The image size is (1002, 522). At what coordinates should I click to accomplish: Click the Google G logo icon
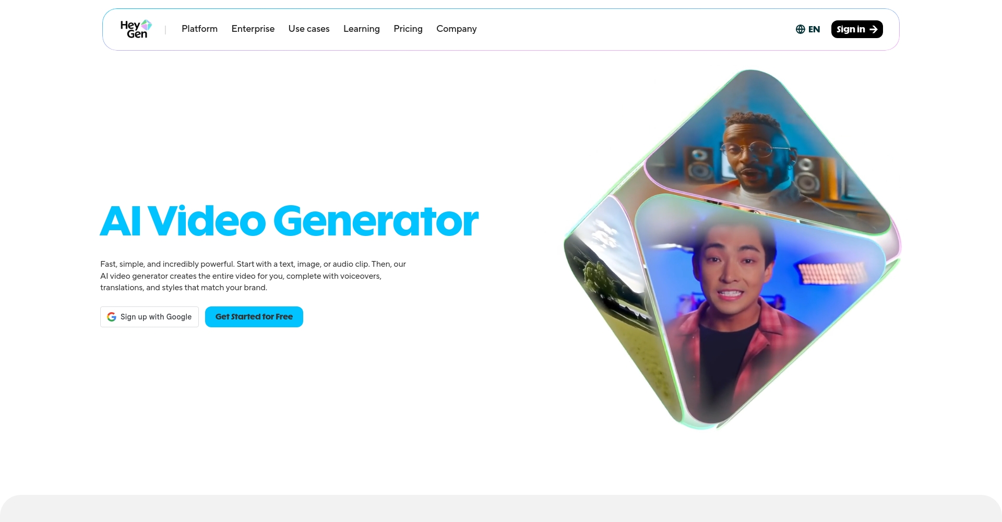(x=112, y=317)
